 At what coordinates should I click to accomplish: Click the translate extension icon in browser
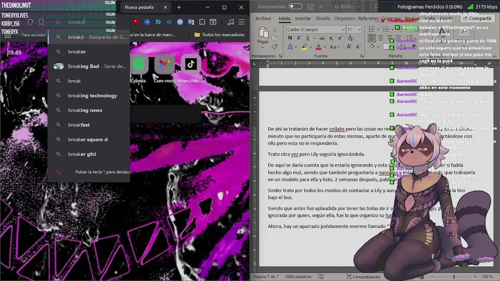tap(191, 22)
